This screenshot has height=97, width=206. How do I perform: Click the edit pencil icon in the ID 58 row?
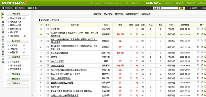pyautogui.click(x=202, y=41)
